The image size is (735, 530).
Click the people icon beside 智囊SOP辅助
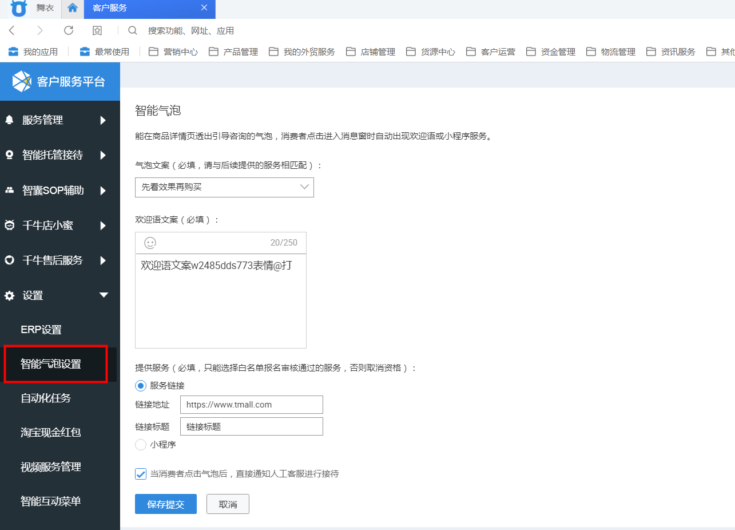point(9,190)
